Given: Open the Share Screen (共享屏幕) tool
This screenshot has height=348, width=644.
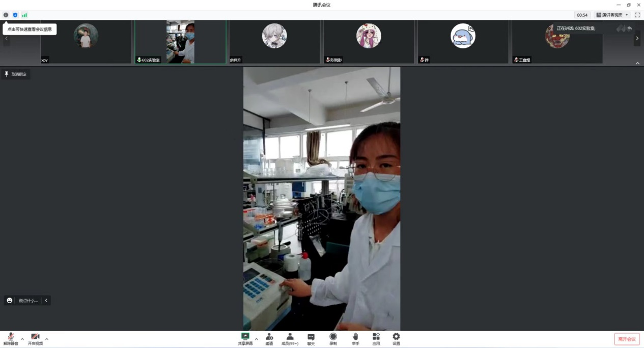Looking at the screenshot, I should [245, 339].
